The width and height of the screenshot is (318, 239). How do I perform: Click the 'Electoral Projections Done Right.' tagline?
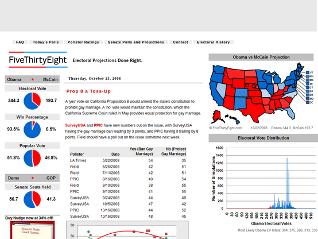click(x=107, y=60)
